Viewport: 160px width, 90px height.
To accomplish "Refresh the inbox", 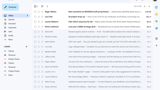I will pos(42,6).
